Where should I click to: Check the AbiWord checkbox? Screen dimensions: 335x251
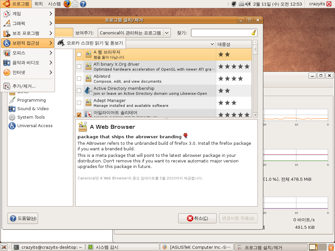[x=79, y=78]
